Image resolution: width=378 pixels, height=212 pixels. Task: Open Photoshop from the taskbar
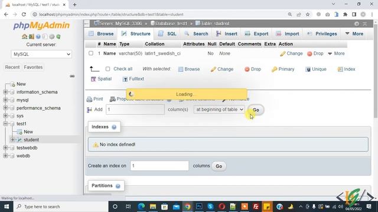click(199, 207)
